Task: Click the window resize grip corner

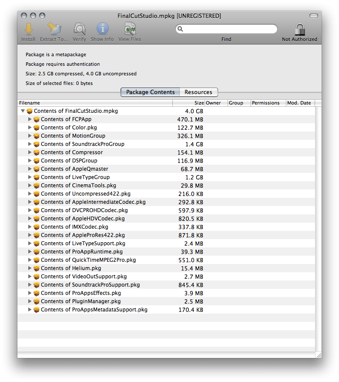Action: coord(319,355)
